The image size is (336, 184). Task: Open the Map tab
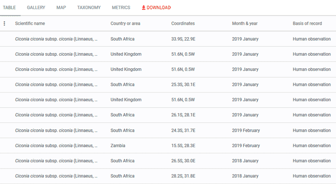(x=61, y=8)
